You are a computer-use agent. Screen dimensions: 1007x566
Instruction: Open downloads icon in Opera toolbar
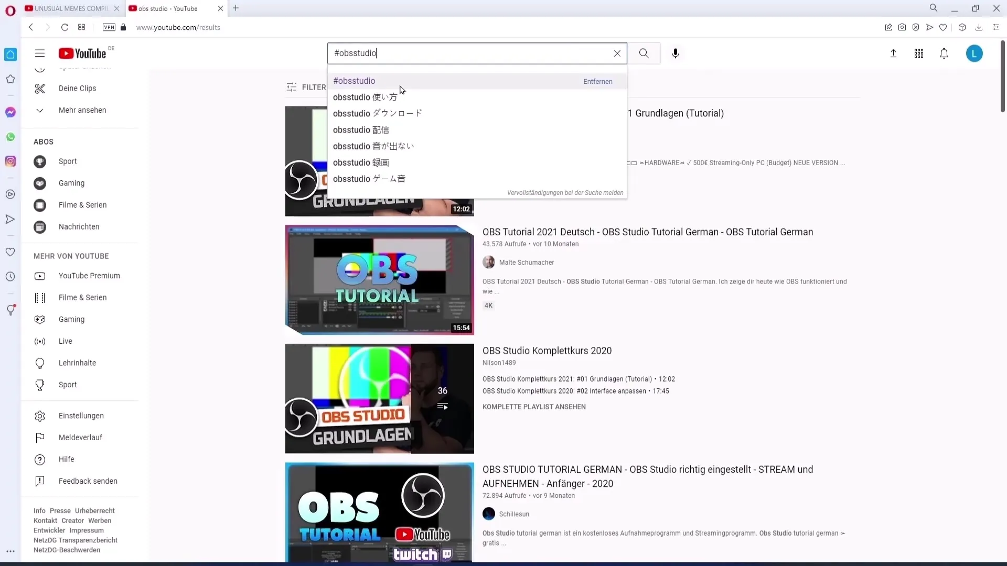(x=979, y=27)
